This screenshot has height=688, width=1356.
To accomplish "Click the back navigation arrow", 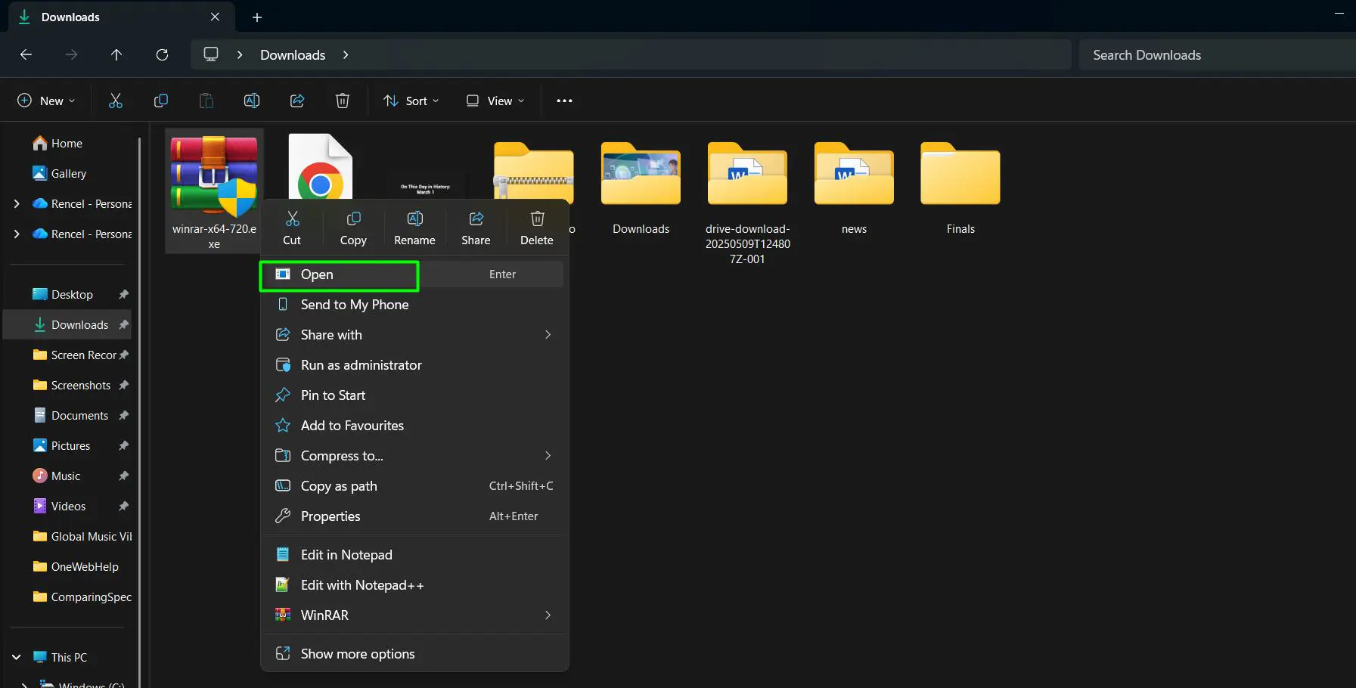I will tap(26, 54).
